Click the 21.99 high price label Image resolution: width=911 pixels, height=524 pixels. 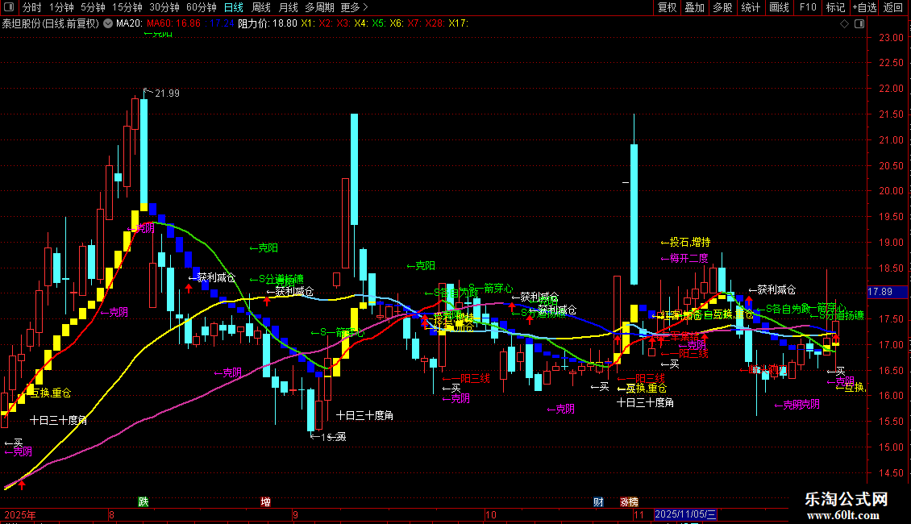(x=167, y=93)
